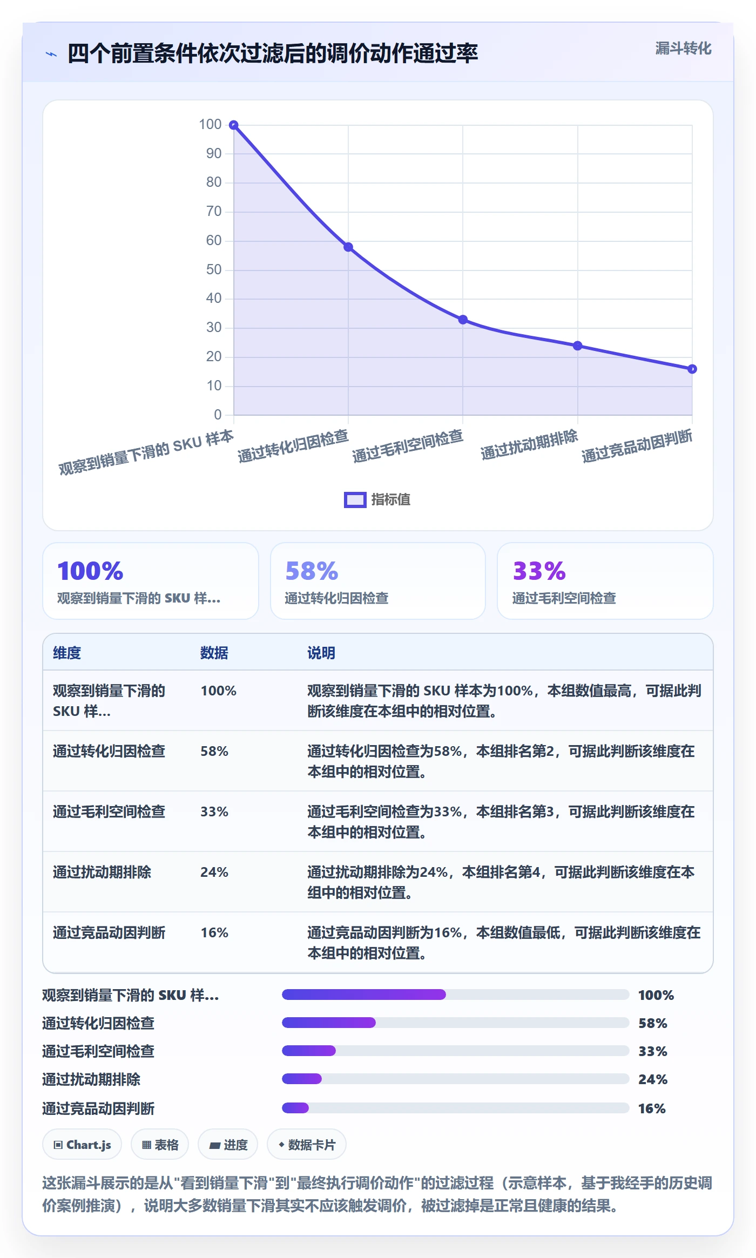Select the chart data point at value 33
756x1258 pixels.
click(463, 320)
